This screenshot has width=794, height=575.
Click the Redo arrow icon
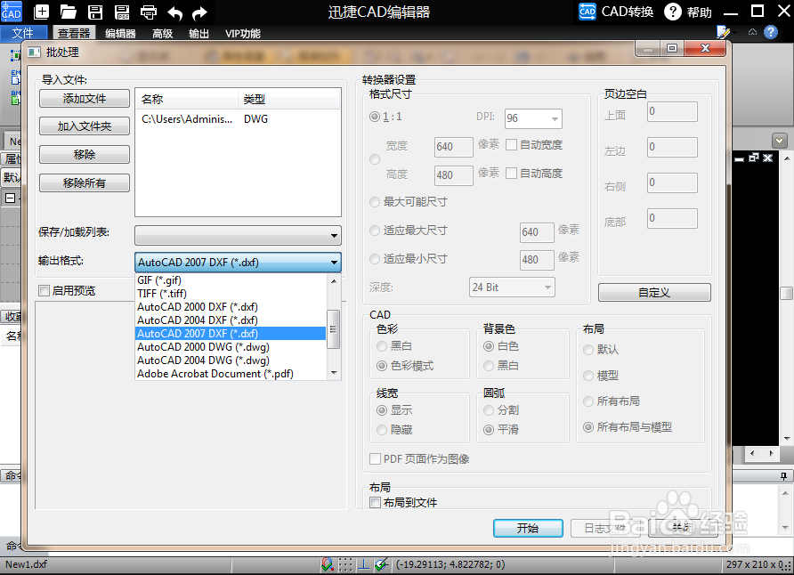pyautogui.click(x=200, y=12)
